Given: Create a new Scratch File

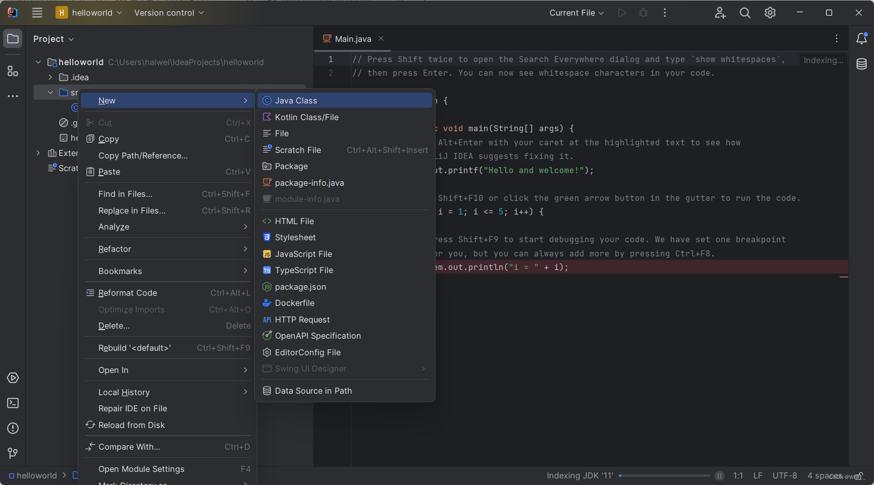Looking at the screenshot, I should [x=345, y=150].
